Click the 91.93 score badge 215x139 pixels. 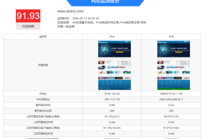[28, 16]
